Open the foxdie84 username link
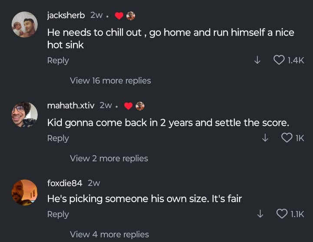 (x=65, y=183)
